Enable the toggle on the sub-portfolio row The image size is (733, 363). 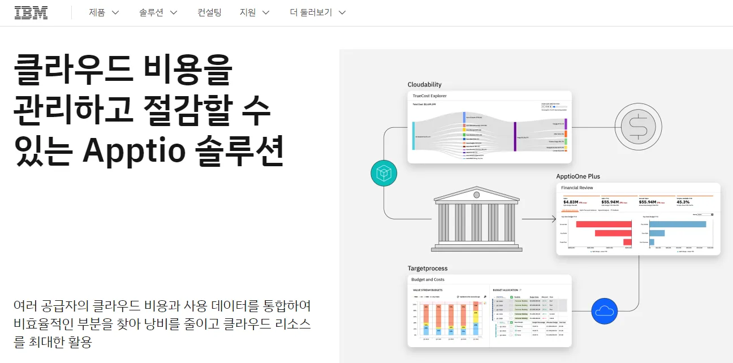coord(508,322)
